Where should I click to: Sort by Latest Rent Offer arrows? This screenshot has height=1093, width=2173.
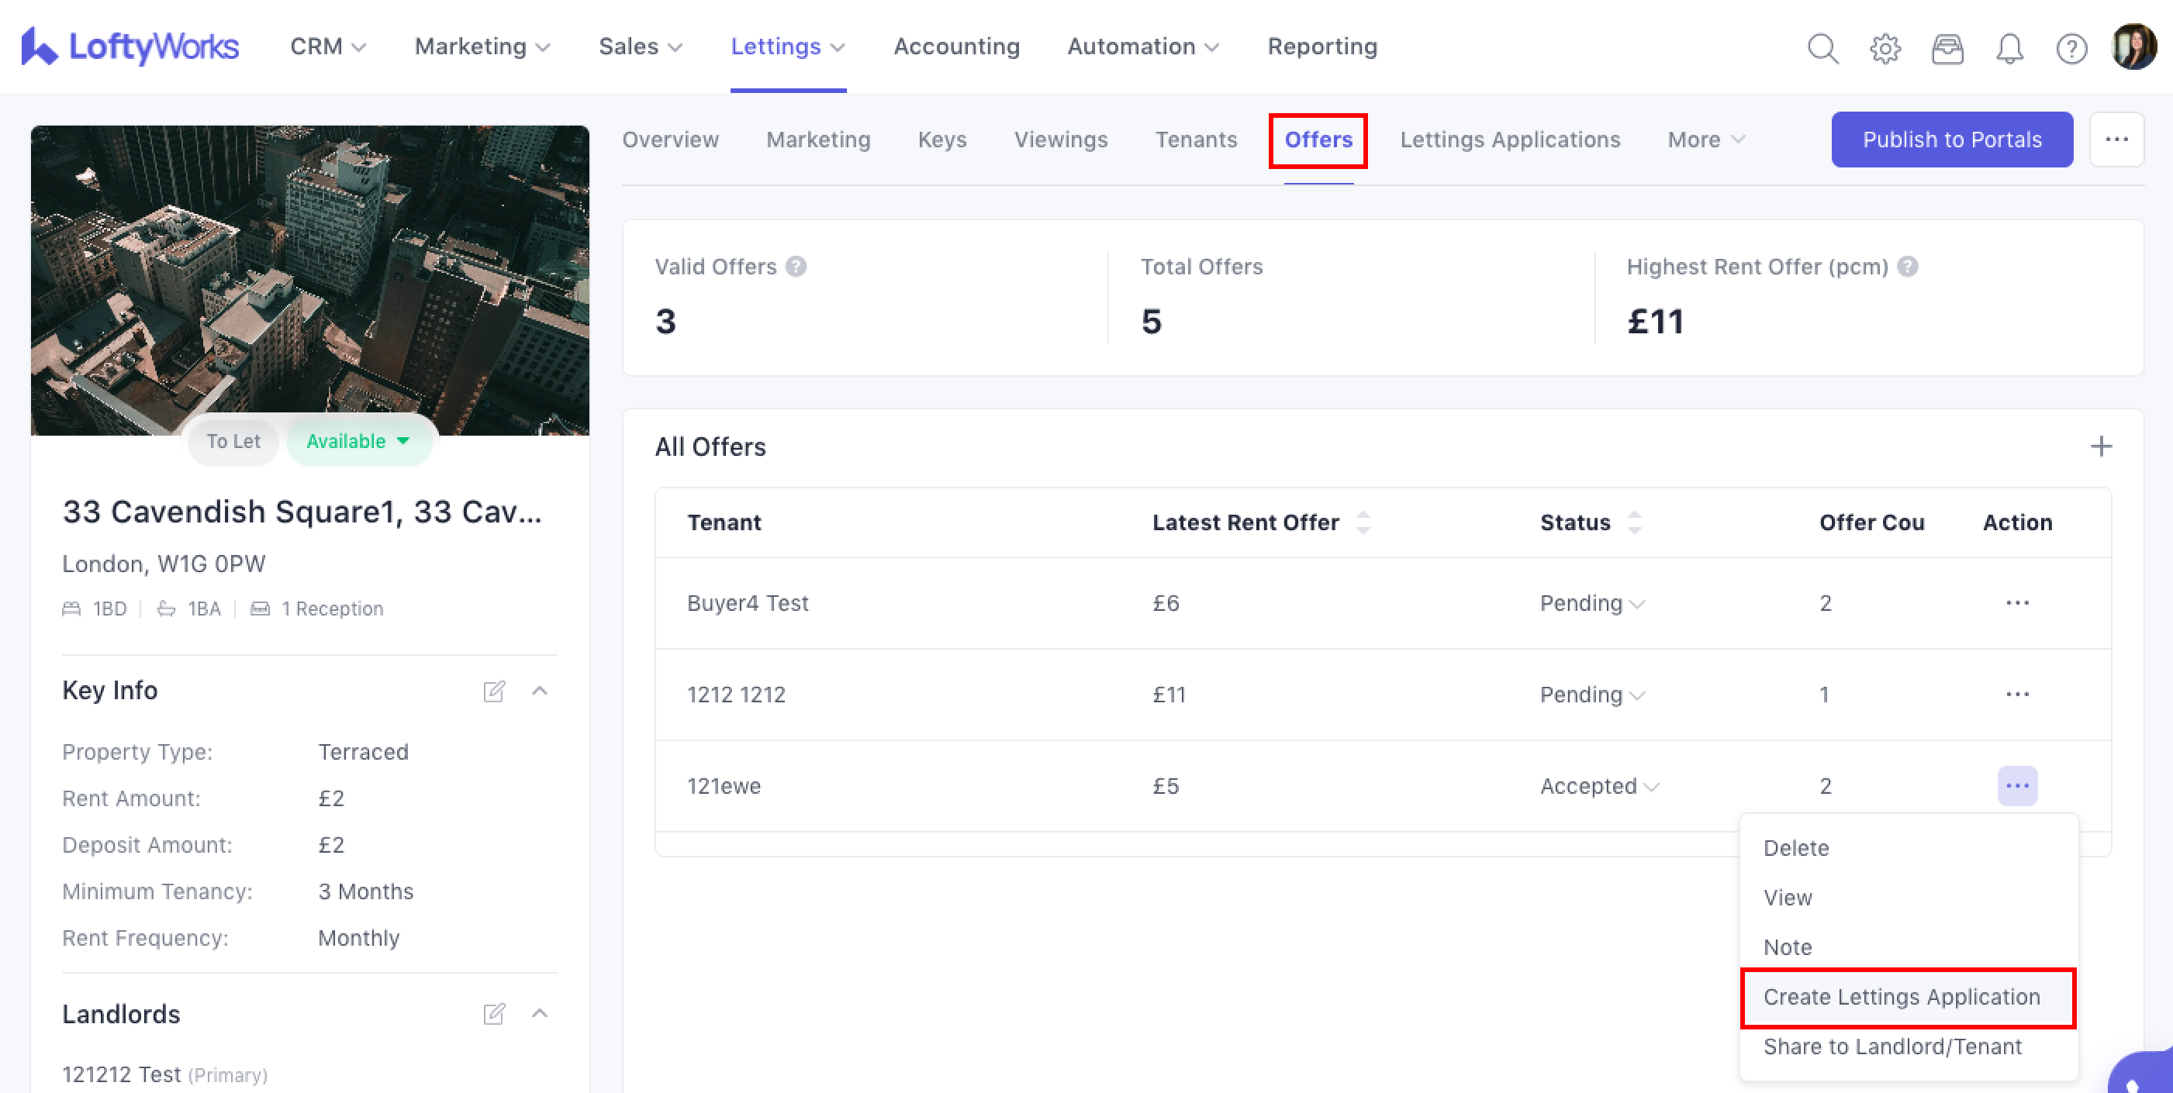point(1363,523)
